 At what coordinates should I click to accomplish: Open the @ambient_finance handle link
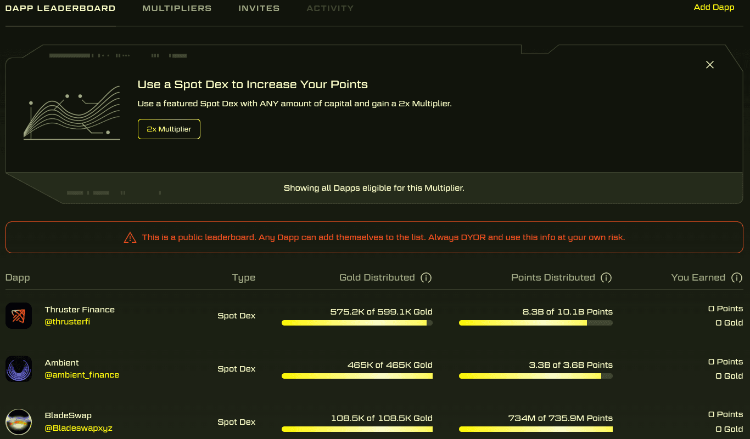[x=82, y=375]
